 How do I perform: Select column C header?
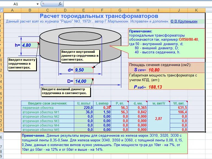click(47, 10)
